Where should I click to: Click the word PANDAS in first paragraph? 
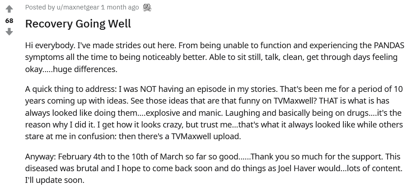(x=389, y=45)
